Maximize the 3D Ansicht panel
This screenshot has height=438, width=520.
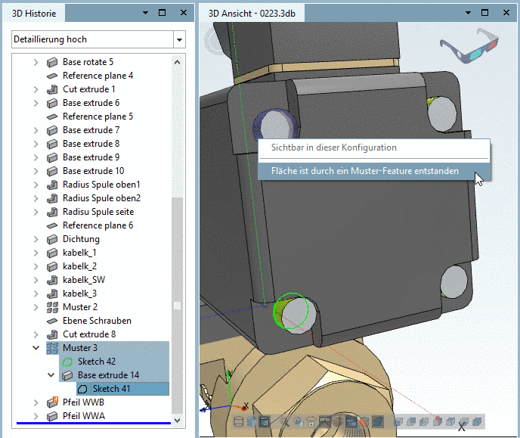click(484, 13)
